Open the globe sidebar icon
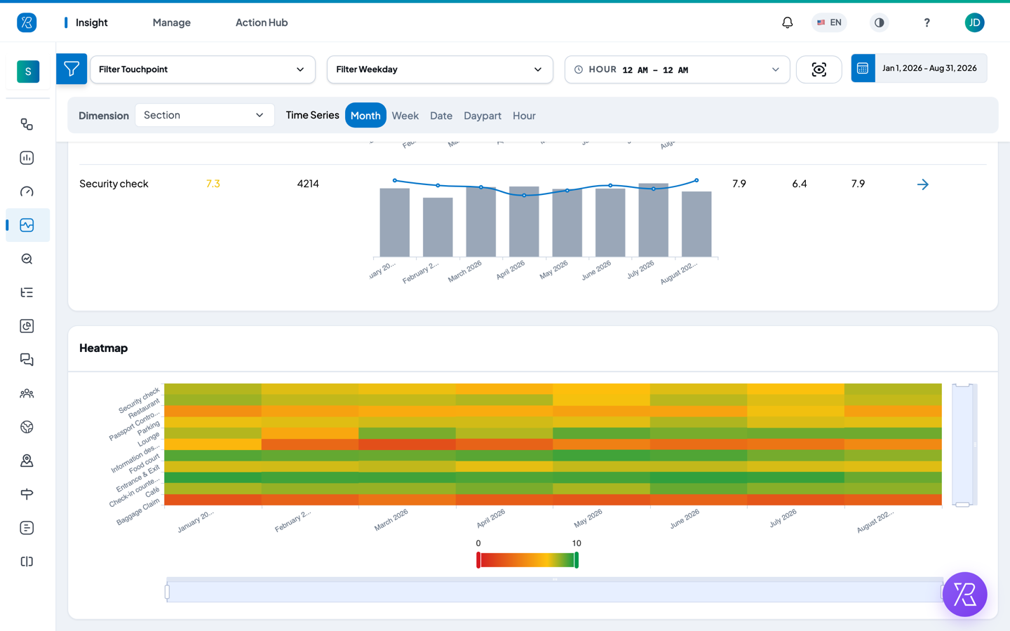This screenshot has height=631, width=1010. tap(27, 427)
